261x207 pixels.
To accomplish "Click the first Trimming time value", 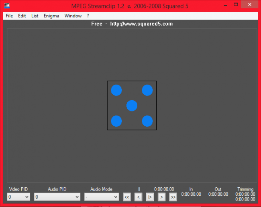I will tap(245, 194).
